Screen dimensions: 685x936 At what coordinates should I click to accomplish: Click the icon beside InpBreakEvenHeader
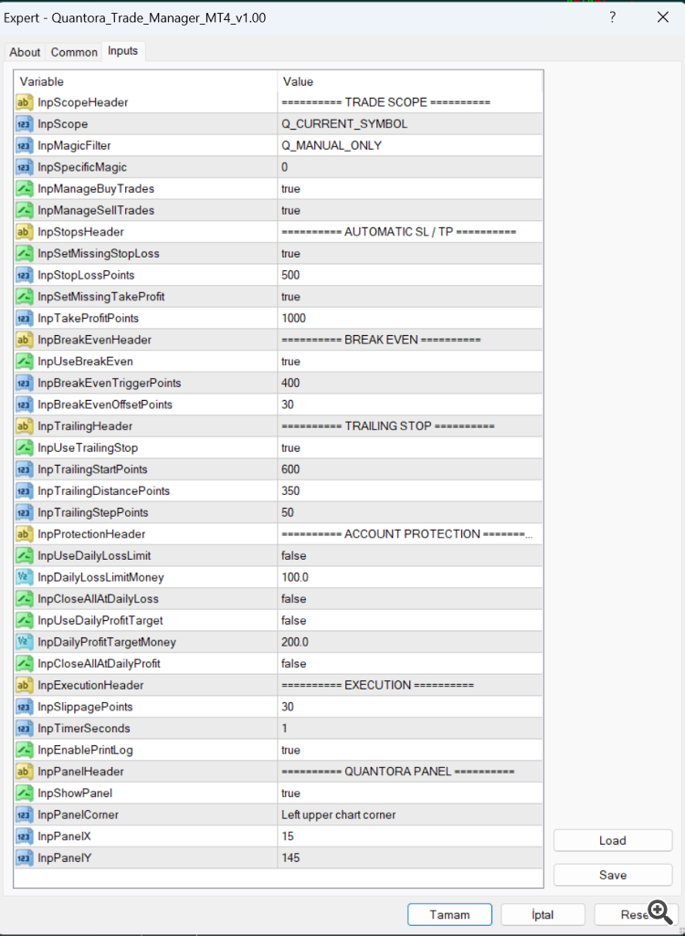(x=24, y=340)
